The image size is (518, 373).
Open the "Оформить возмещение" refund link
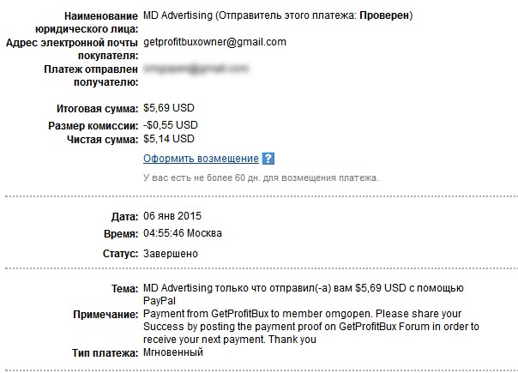point(201,159)
